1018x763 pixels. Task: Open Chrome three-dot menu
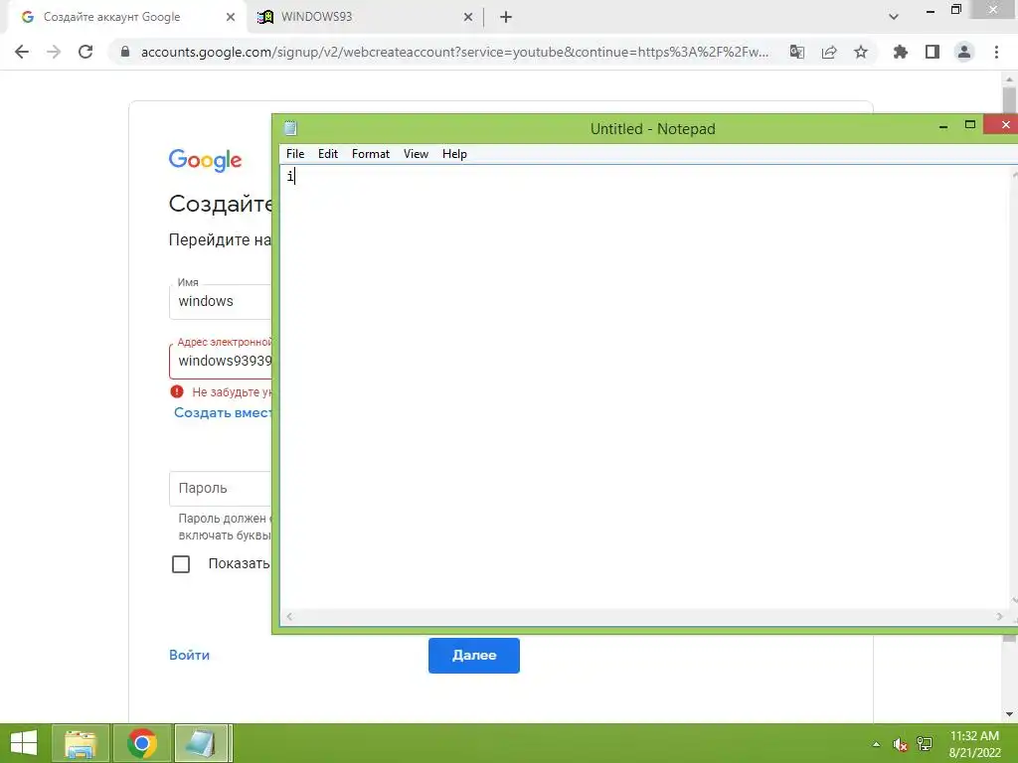click(x=996, y=52)
